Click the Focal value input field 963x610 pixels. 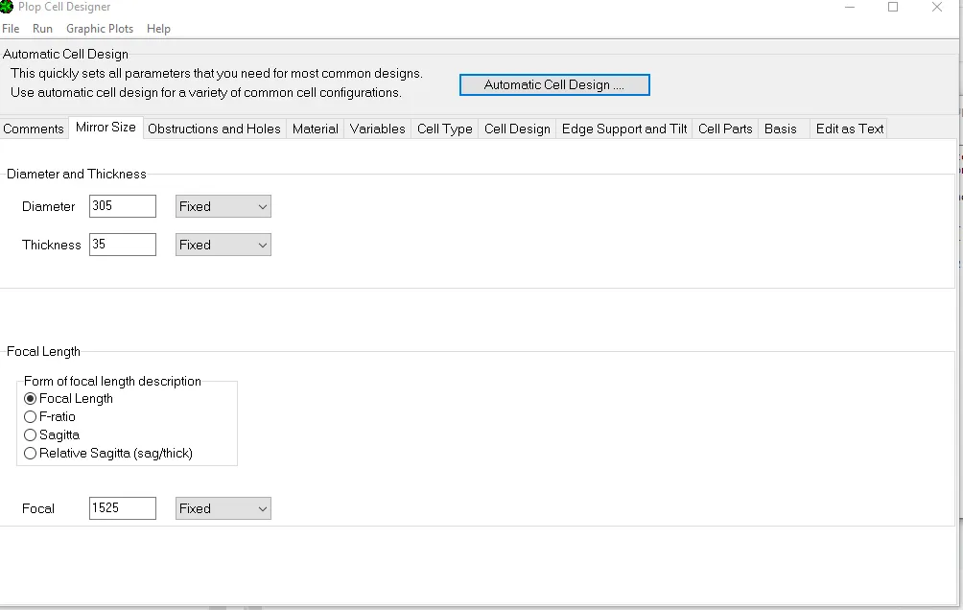tap(122, 508)
